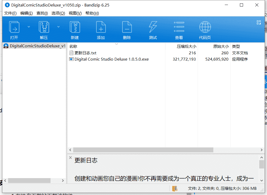Click the original size 260 cell
This screenshot has width=267, height=195.
pos(225,53)
